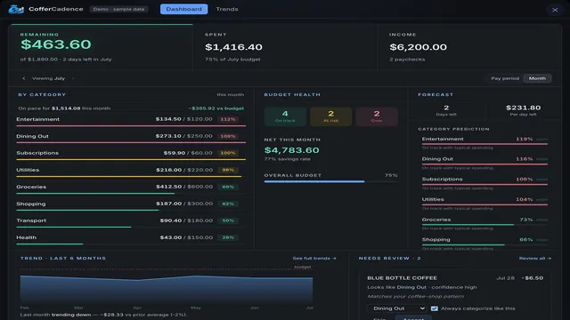Click the 109% Dining Out badge

[228, 136]
